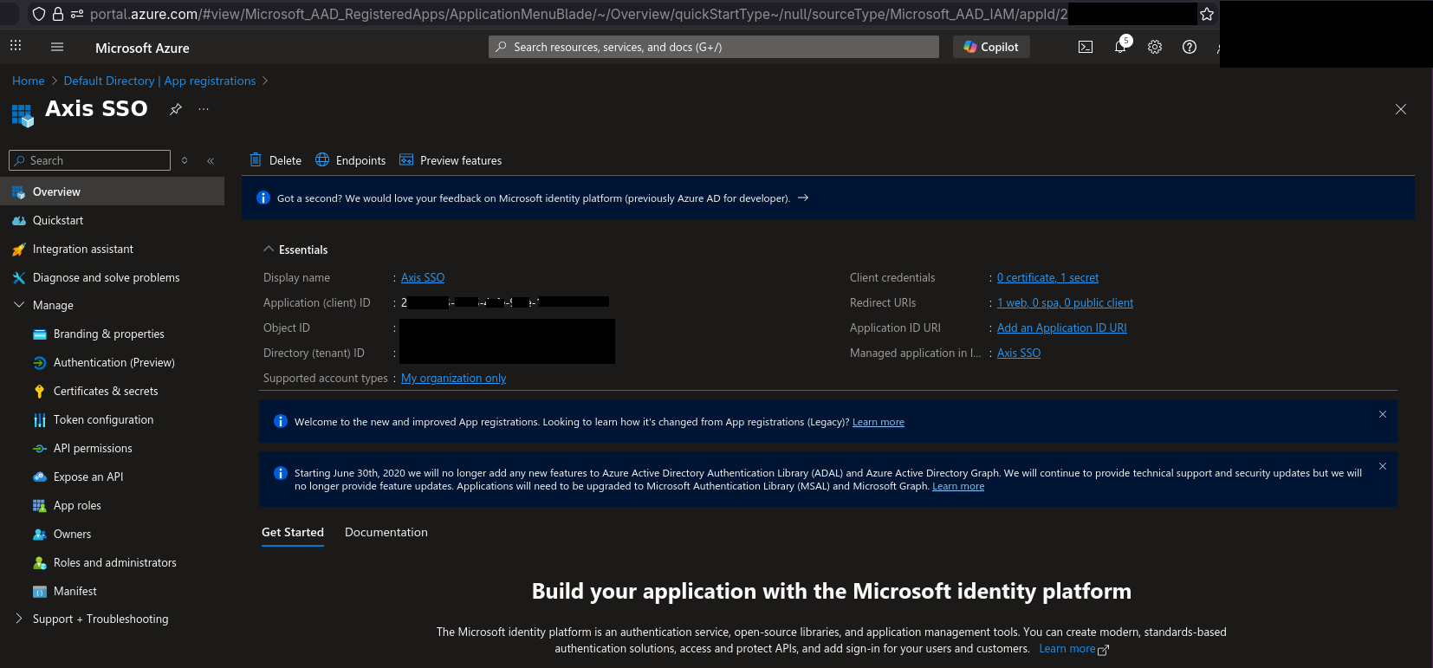Click the browser address bar URL
Screen dimensions: 1433x668
click(579, 14)
